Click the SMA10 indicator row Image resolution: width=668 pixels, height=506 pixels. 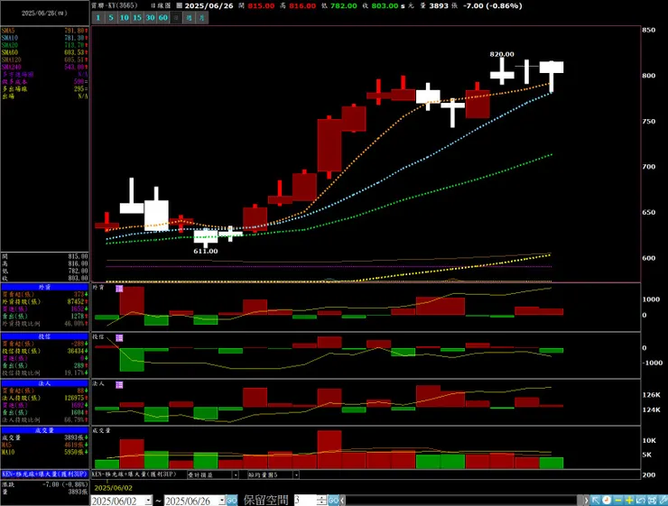[45, 38]
